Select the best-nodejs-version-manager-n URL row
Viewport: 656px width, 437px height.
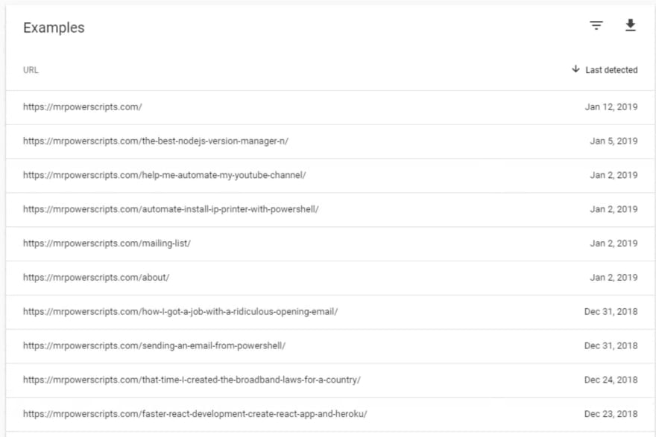point(330,141)
